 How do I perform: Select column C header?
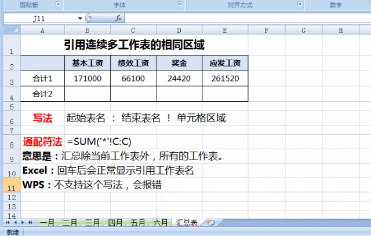pos(133,31)
